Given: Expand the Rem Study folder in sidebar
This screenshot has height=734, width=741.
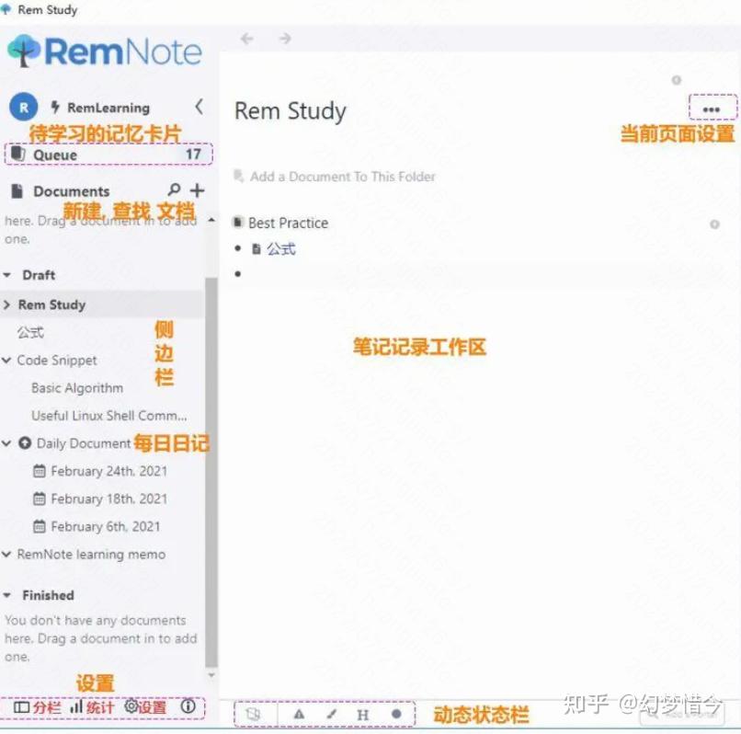Looking at the screenshot, I should [x=8, y=304].
